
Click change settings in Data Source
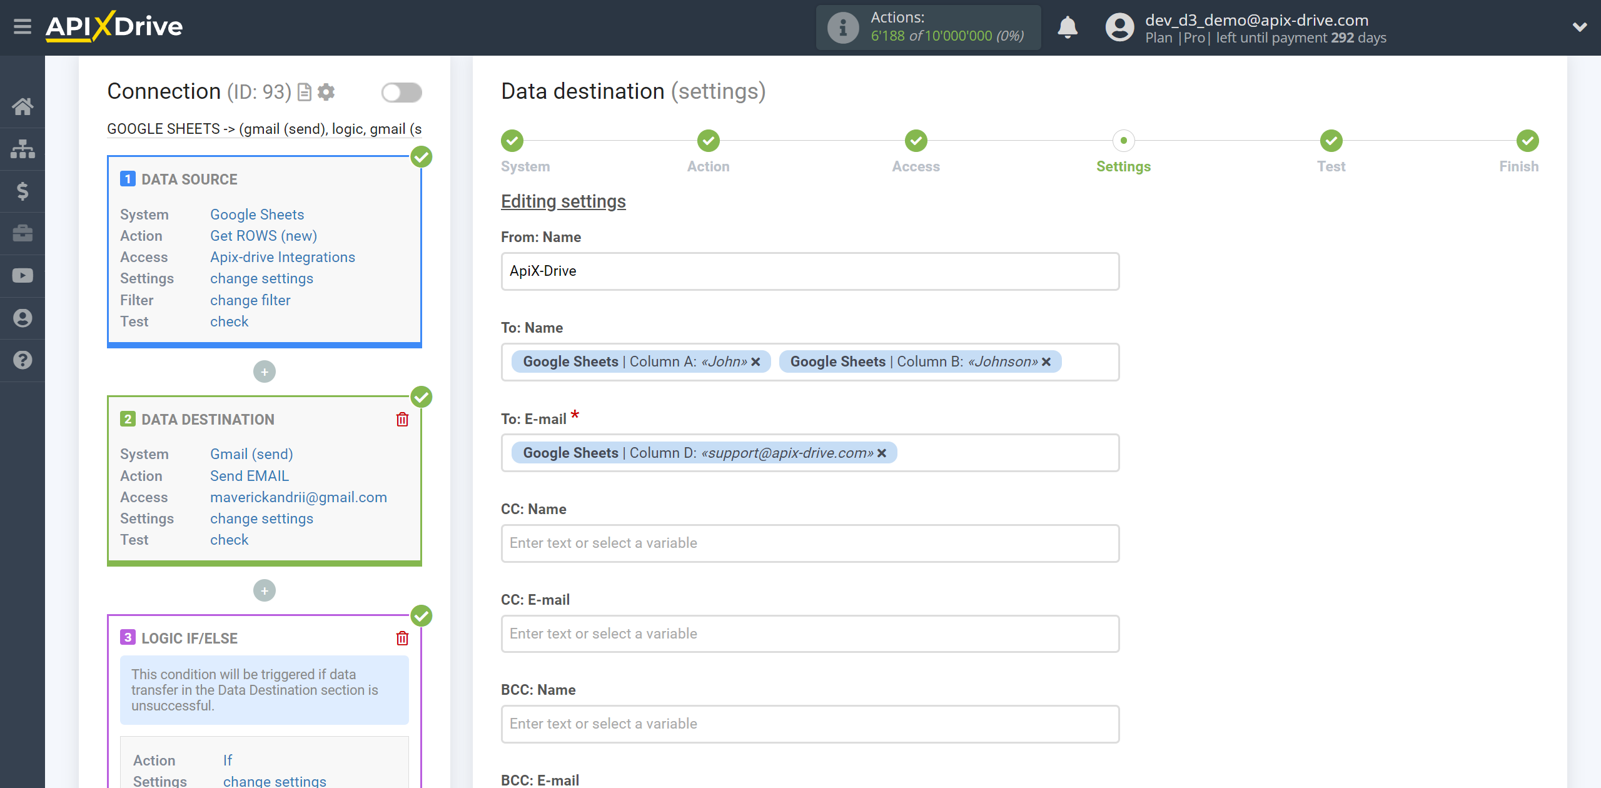point(261,278)
